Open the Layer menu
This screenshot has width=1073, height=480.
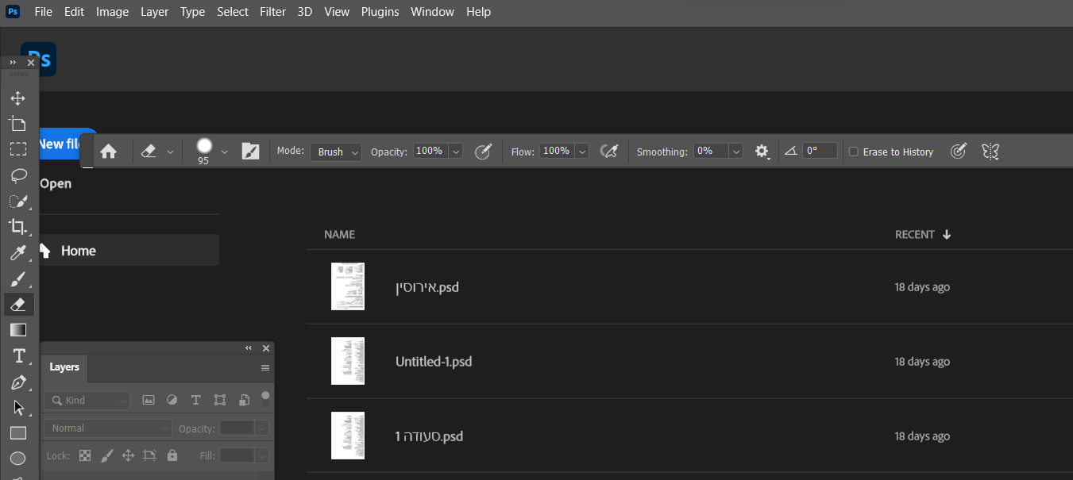pos(155,12)
